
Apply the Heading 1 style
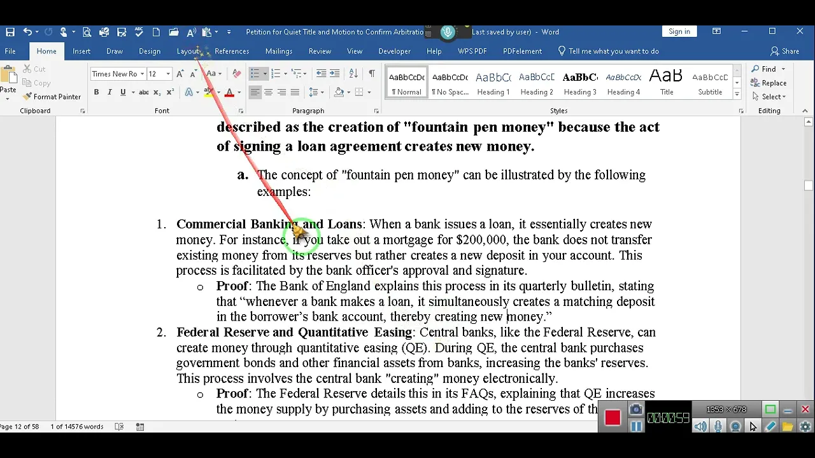click(493, 83)
